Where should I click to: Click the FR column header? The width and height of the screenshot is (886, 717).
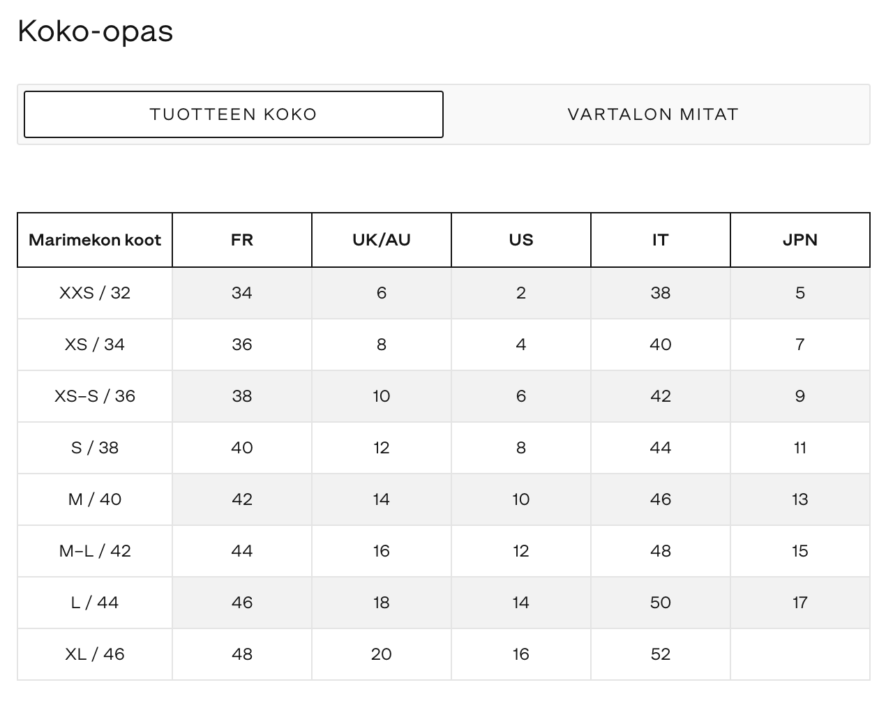click(241, 240)
